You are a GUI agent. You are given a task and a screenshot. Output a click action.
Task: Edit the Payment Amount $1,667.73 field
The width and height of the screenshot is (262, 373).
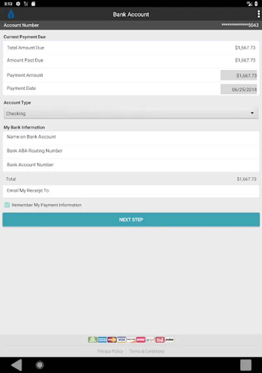(x=238, y=75)
